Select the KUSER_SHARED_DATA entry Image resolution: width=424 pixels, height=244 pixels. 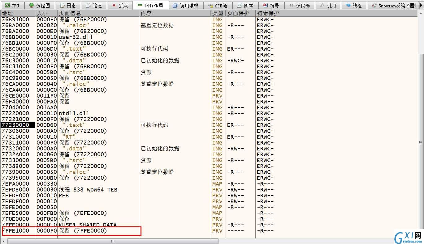coord(88,225)
